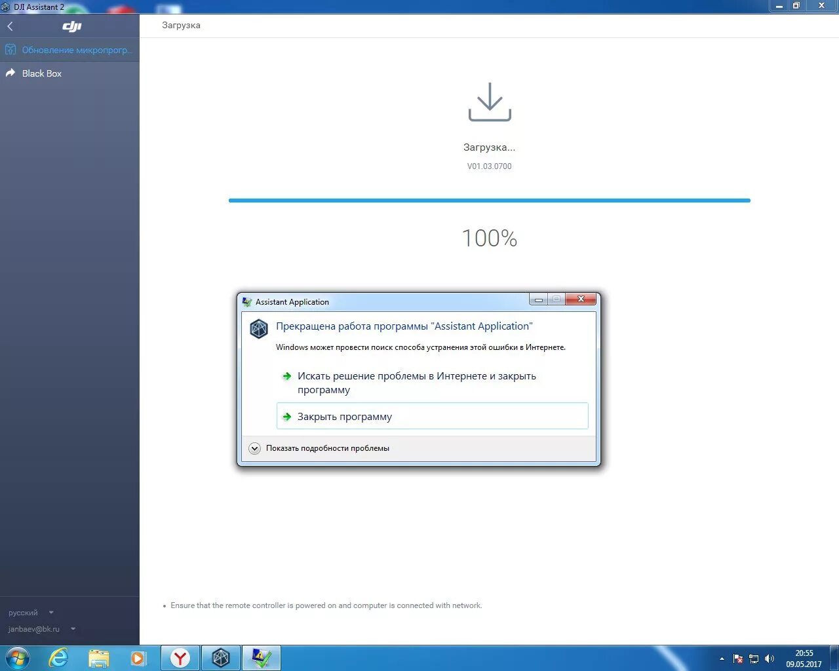The width and height of the screenshot is (839, 671).
Task: Switch to error report taskbar button
Action: tap(262, 658)
